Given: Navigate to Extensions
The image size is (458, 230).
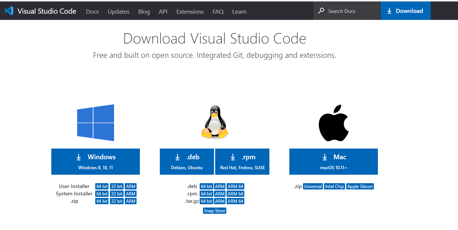Looking at the screenshot, I should click(x=190, y=11).
